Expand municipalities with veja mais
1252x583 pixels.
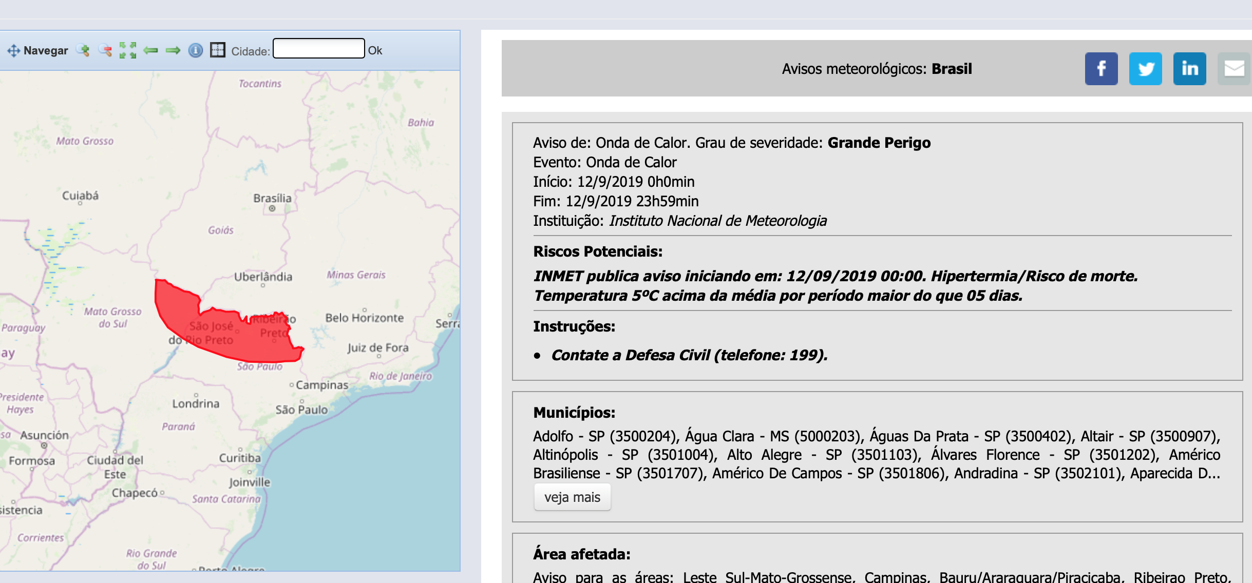572,497
